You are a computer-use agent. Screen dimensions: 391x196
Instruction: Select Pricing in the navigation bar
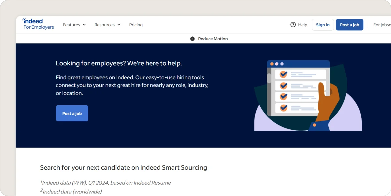(x=136, y=24)
